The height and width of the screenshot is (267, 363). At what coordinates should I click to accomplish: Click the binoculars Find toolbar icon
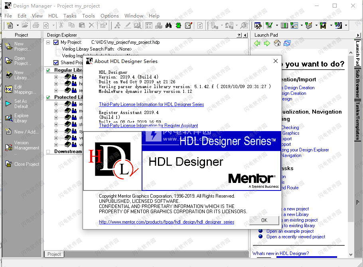(x=168, y=26)
